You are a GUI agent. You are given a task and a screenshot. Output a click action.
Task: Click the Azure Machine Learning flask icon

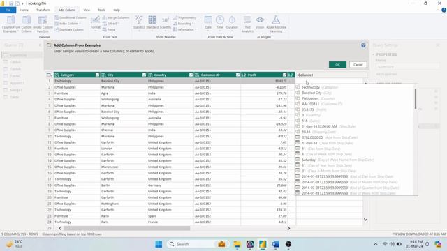click(276, 20)
